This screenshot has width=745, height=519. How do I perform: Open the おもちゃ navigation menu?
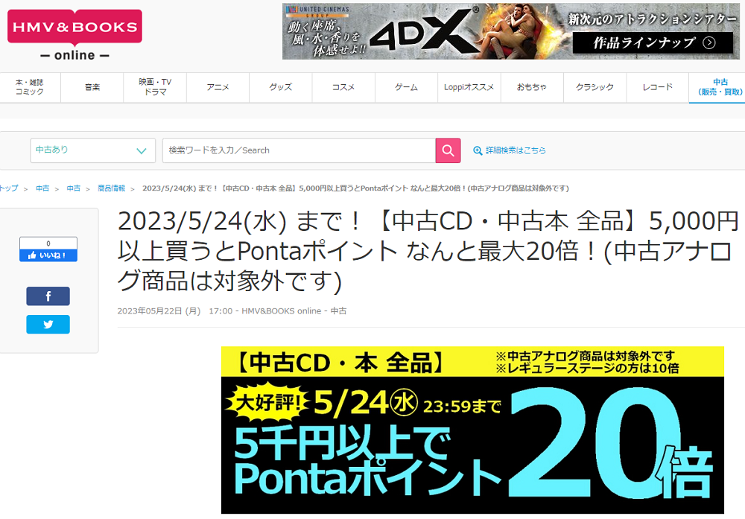click(x=532, y=87)
